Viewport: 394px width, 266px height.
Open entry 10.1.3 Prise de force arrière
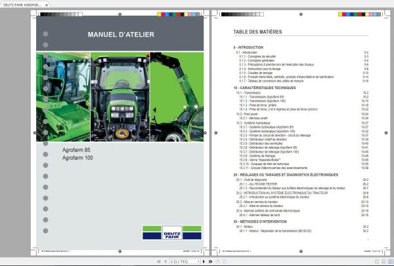tap(258, 105)
